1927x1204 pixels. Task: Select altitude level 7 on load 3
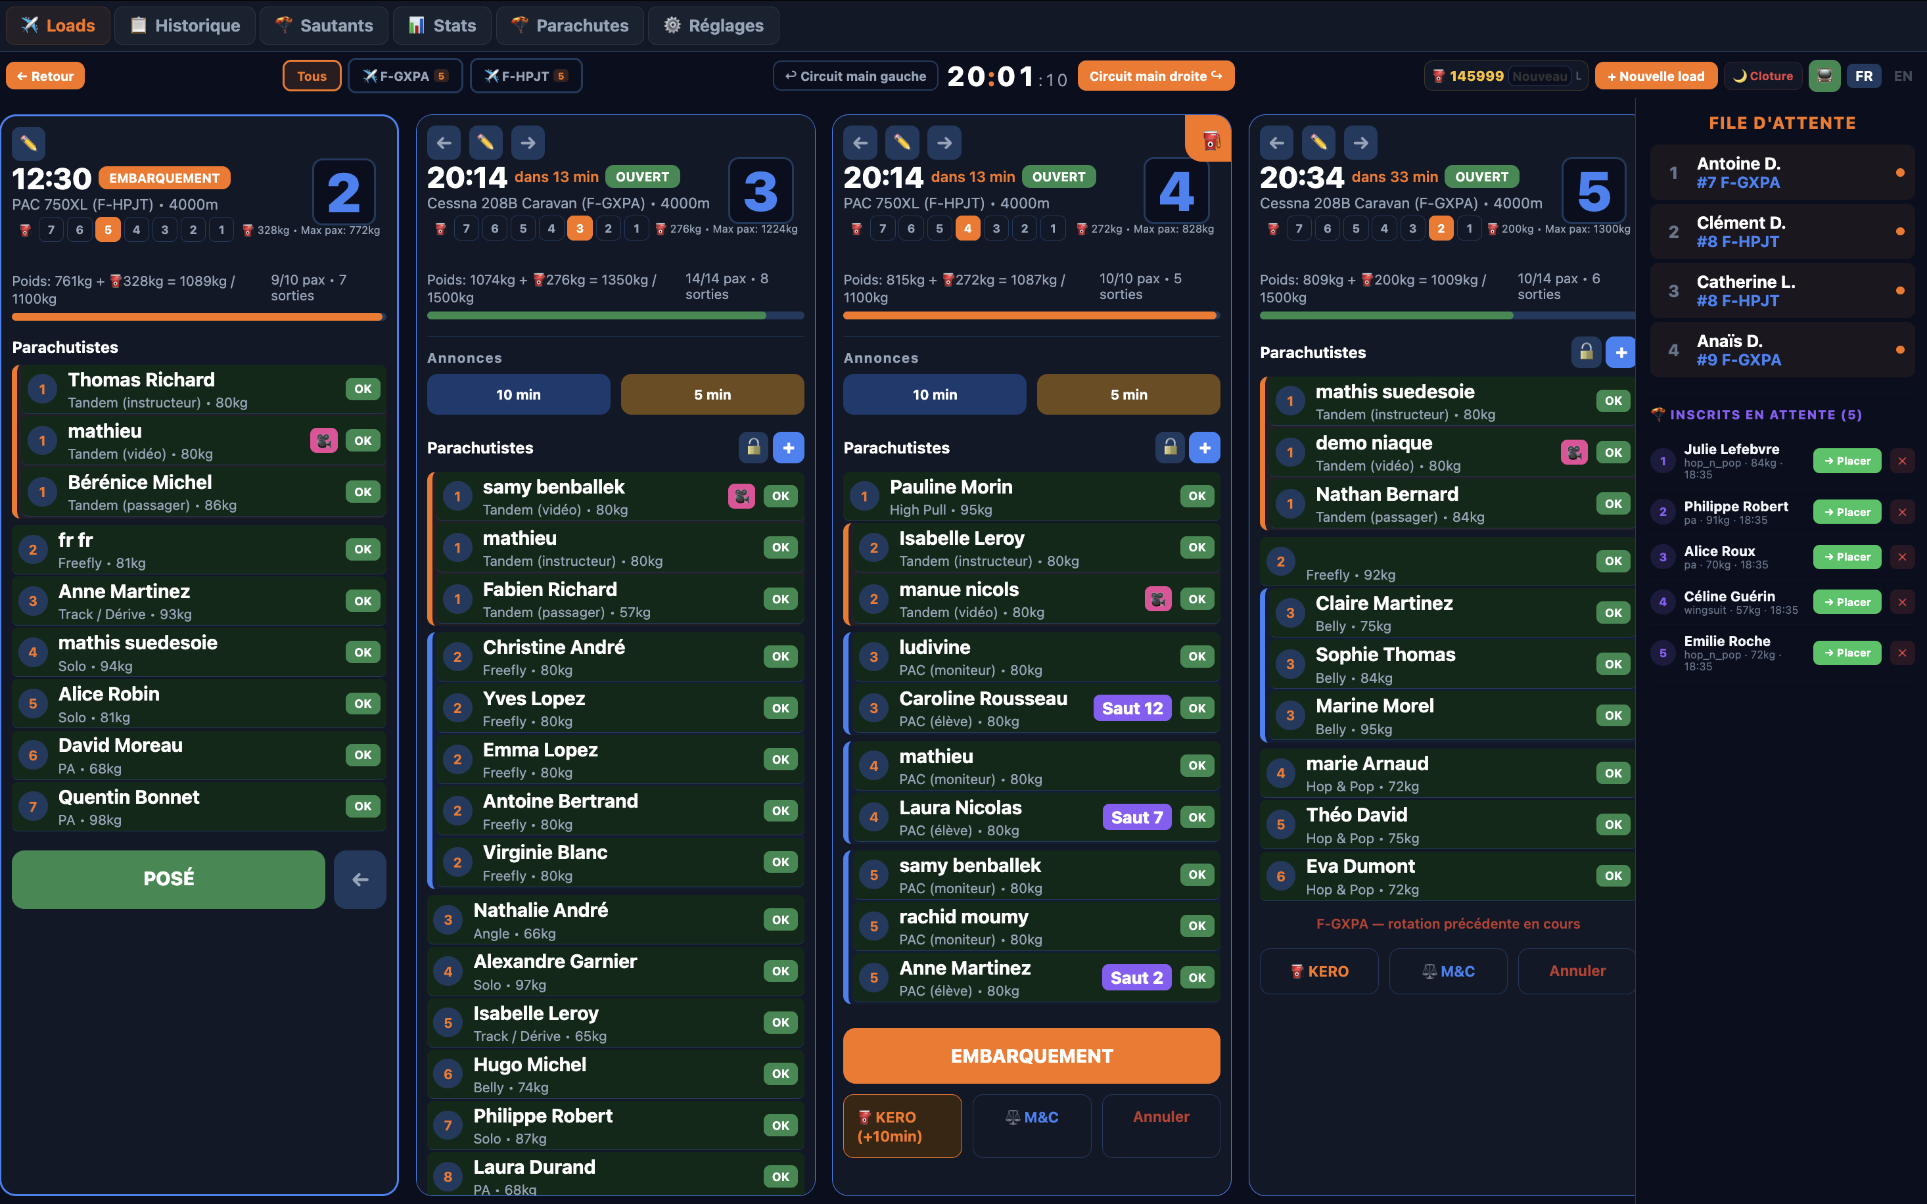[467, 228]
